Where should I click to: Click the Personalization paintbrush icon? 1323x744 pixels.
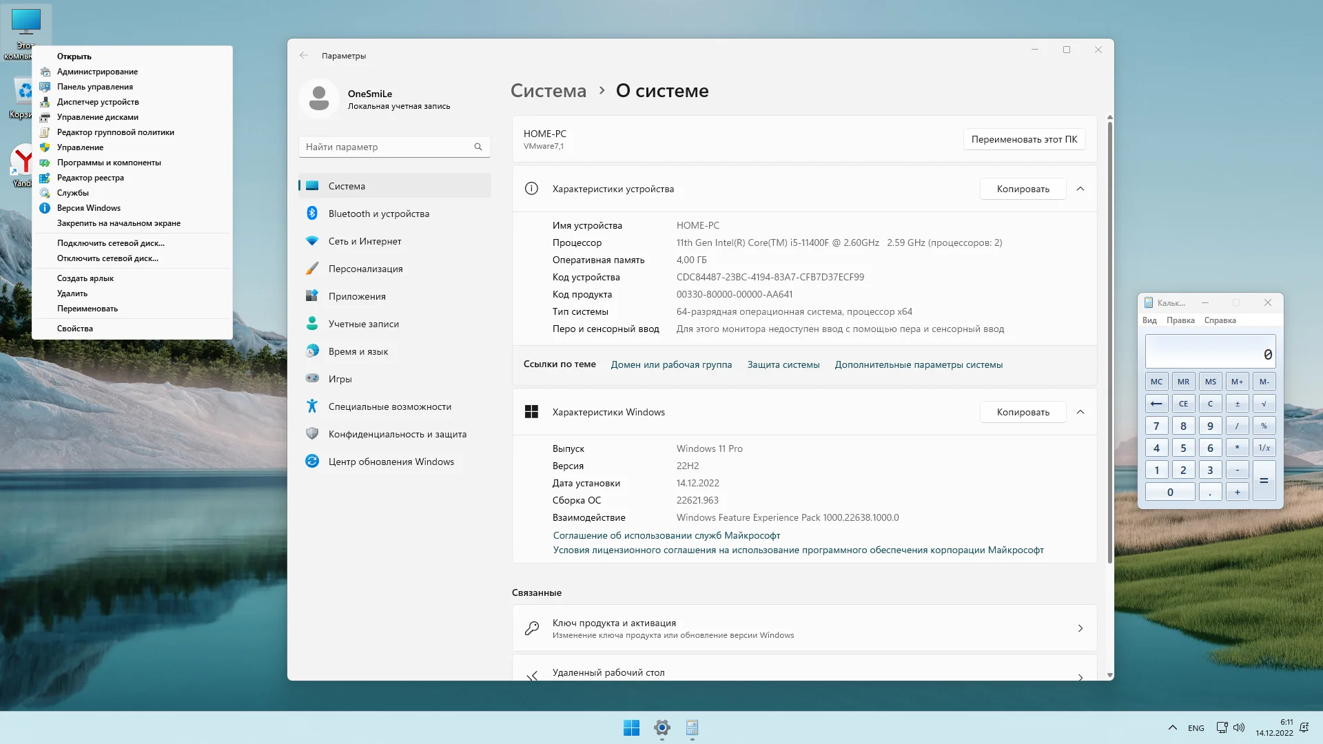[312, 269]
